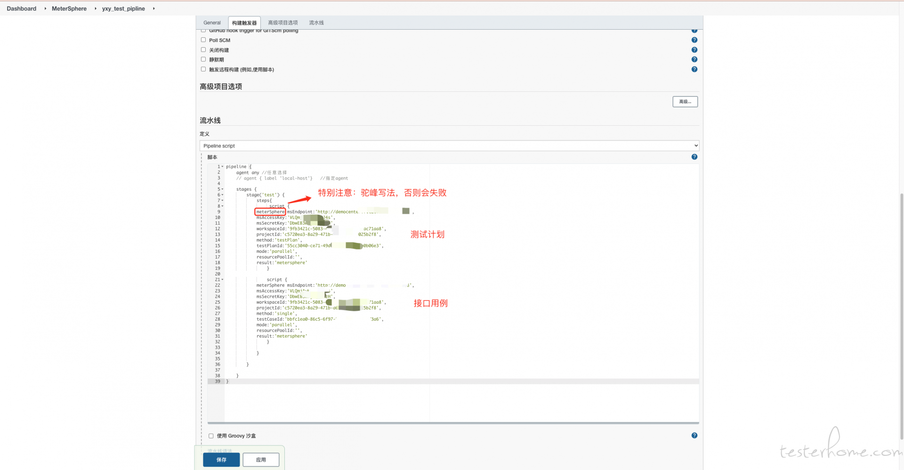Open help for 关闭构建 option
Viewport: 904px width, 470px height.
(694, 50)
